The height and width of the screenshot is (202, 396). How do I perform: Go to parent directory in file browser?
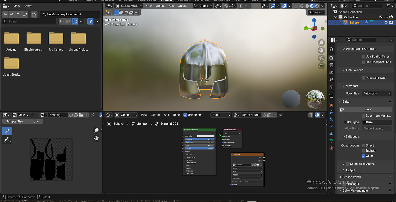[x=18, y=14]
